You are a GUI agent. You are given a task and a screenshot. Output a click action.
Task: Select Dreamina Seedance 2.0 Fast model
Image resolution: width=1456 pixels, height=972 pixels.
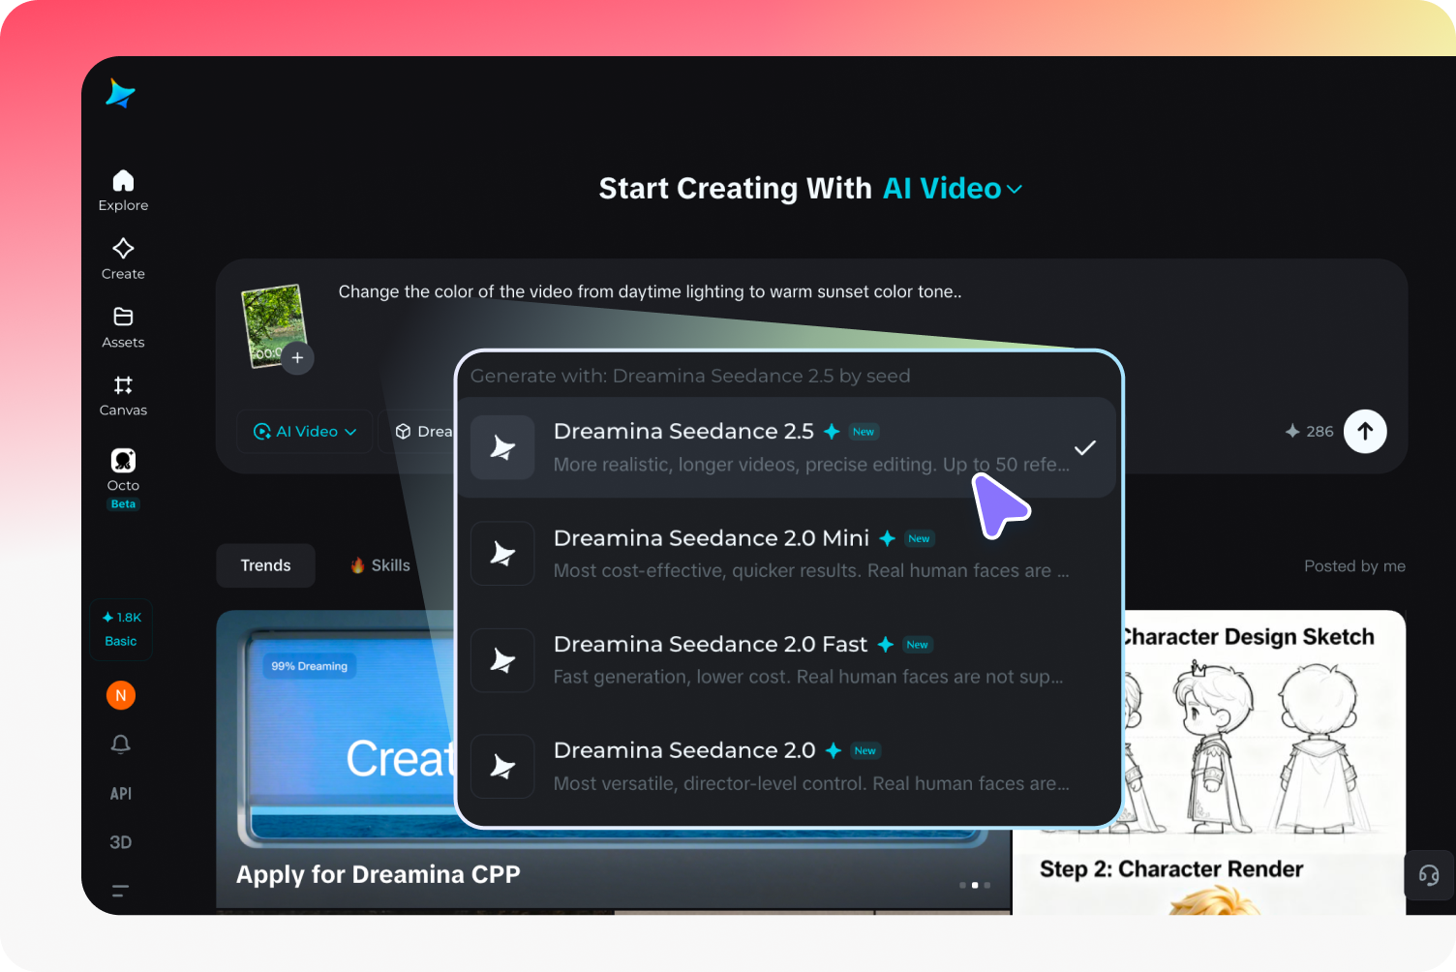click(786, 660)
